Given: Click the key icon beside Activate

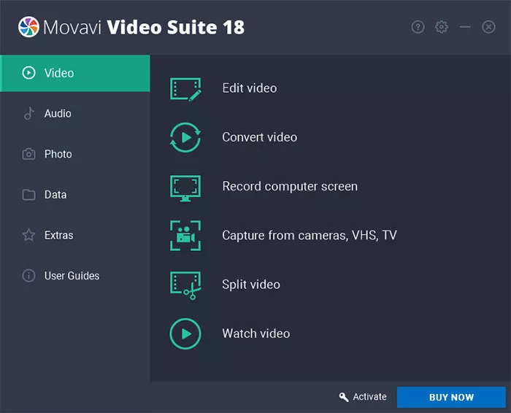Looking at the screenshot, I should 344,397.
